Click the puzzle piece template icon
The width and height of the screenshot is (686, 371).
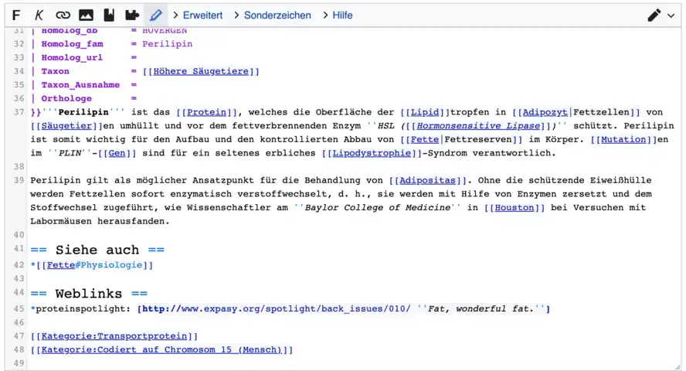coord(132,15)
